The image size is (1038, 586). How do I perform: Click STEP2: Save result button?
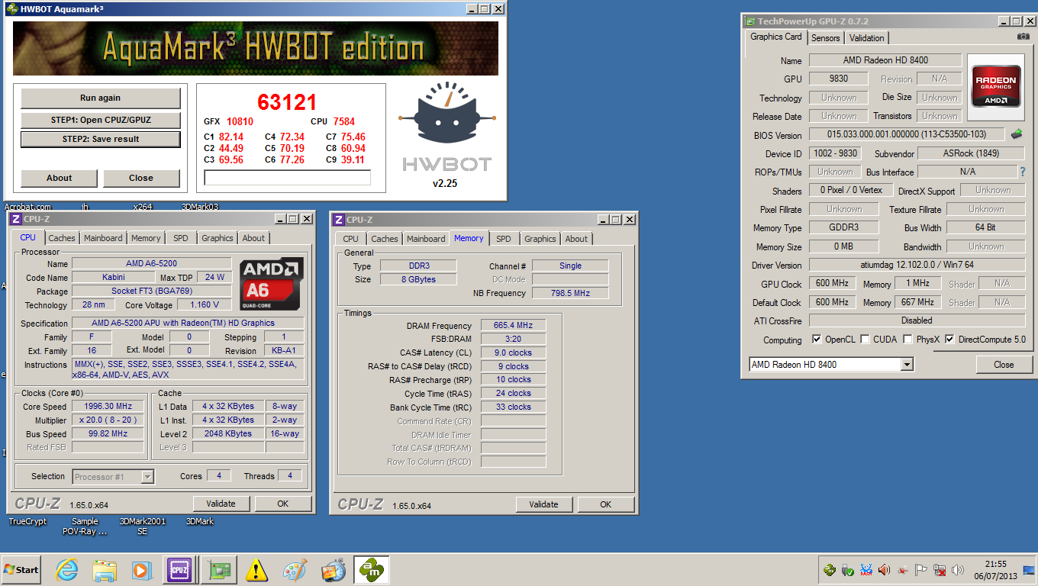(x=100, y=139)
